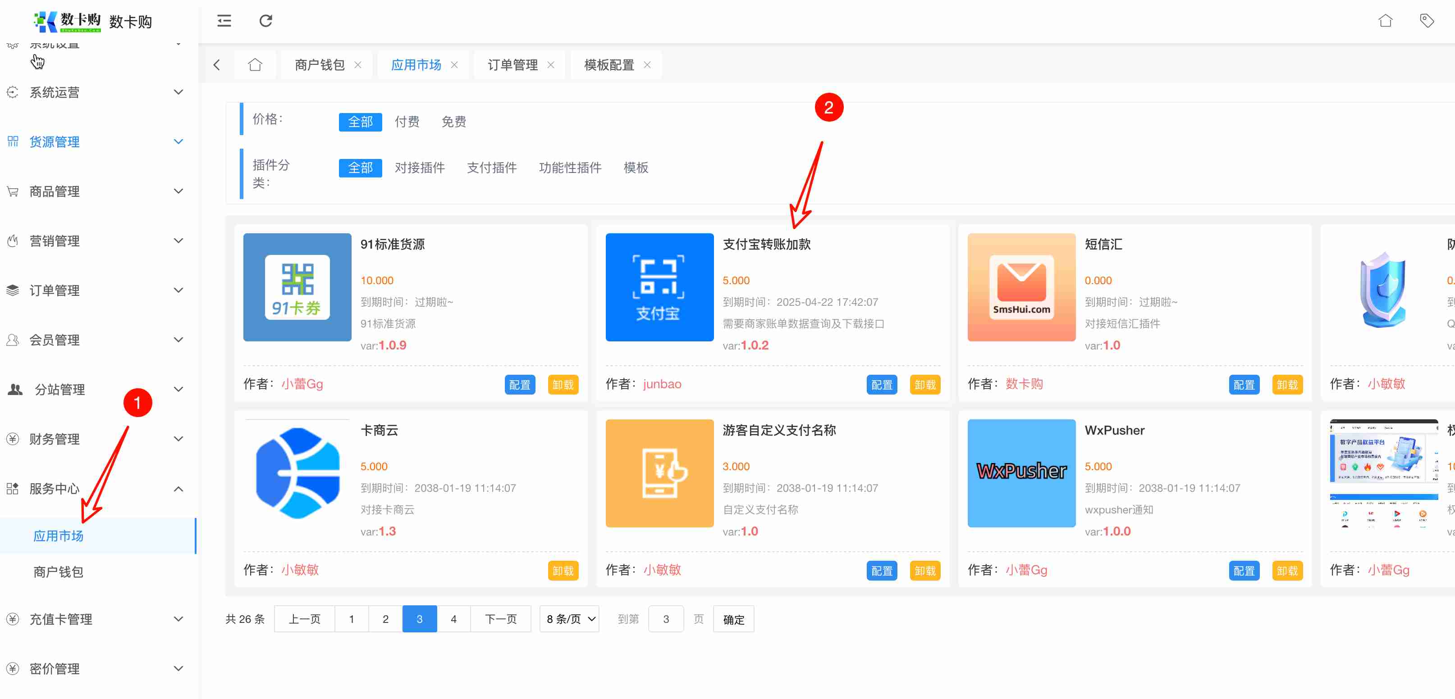Click the sidebar collapse menu icon
1455x699 pixels.
224,21
